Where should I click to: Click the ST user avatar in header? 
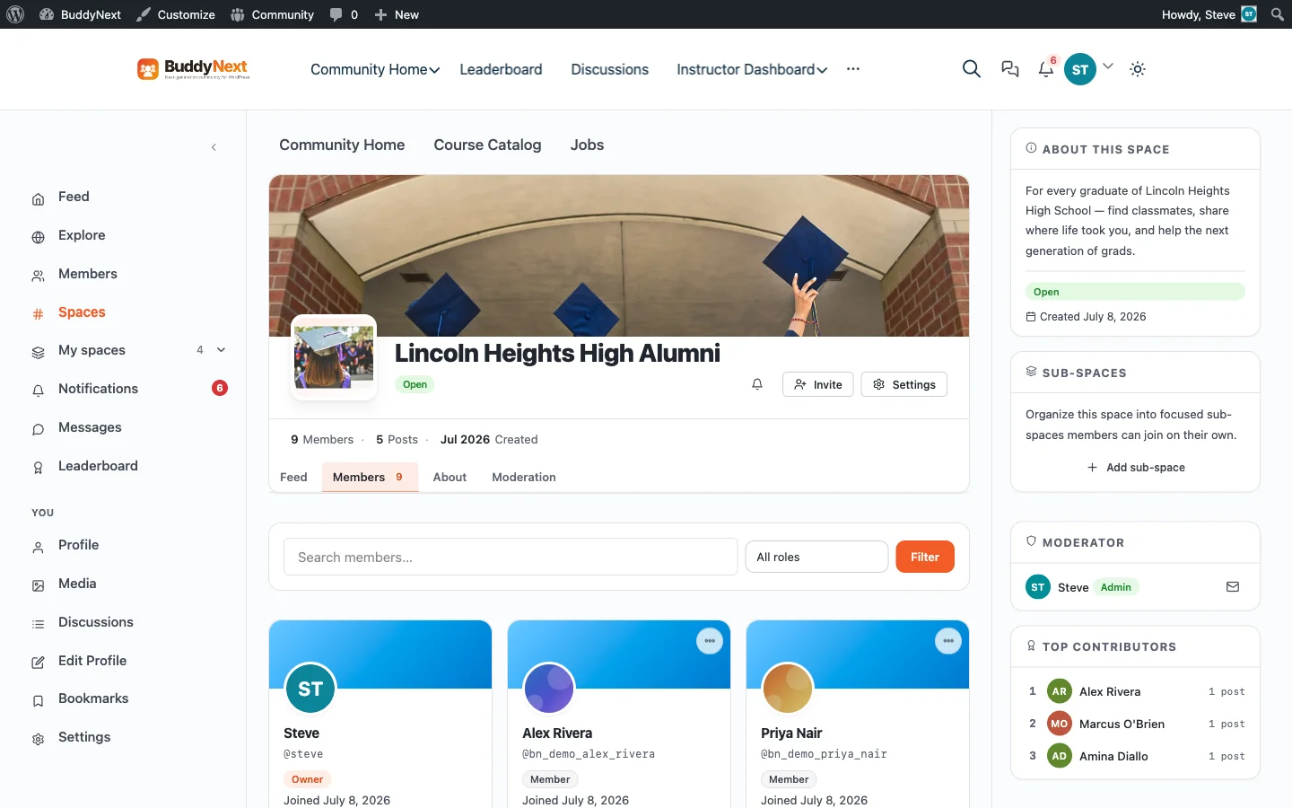1080,69
